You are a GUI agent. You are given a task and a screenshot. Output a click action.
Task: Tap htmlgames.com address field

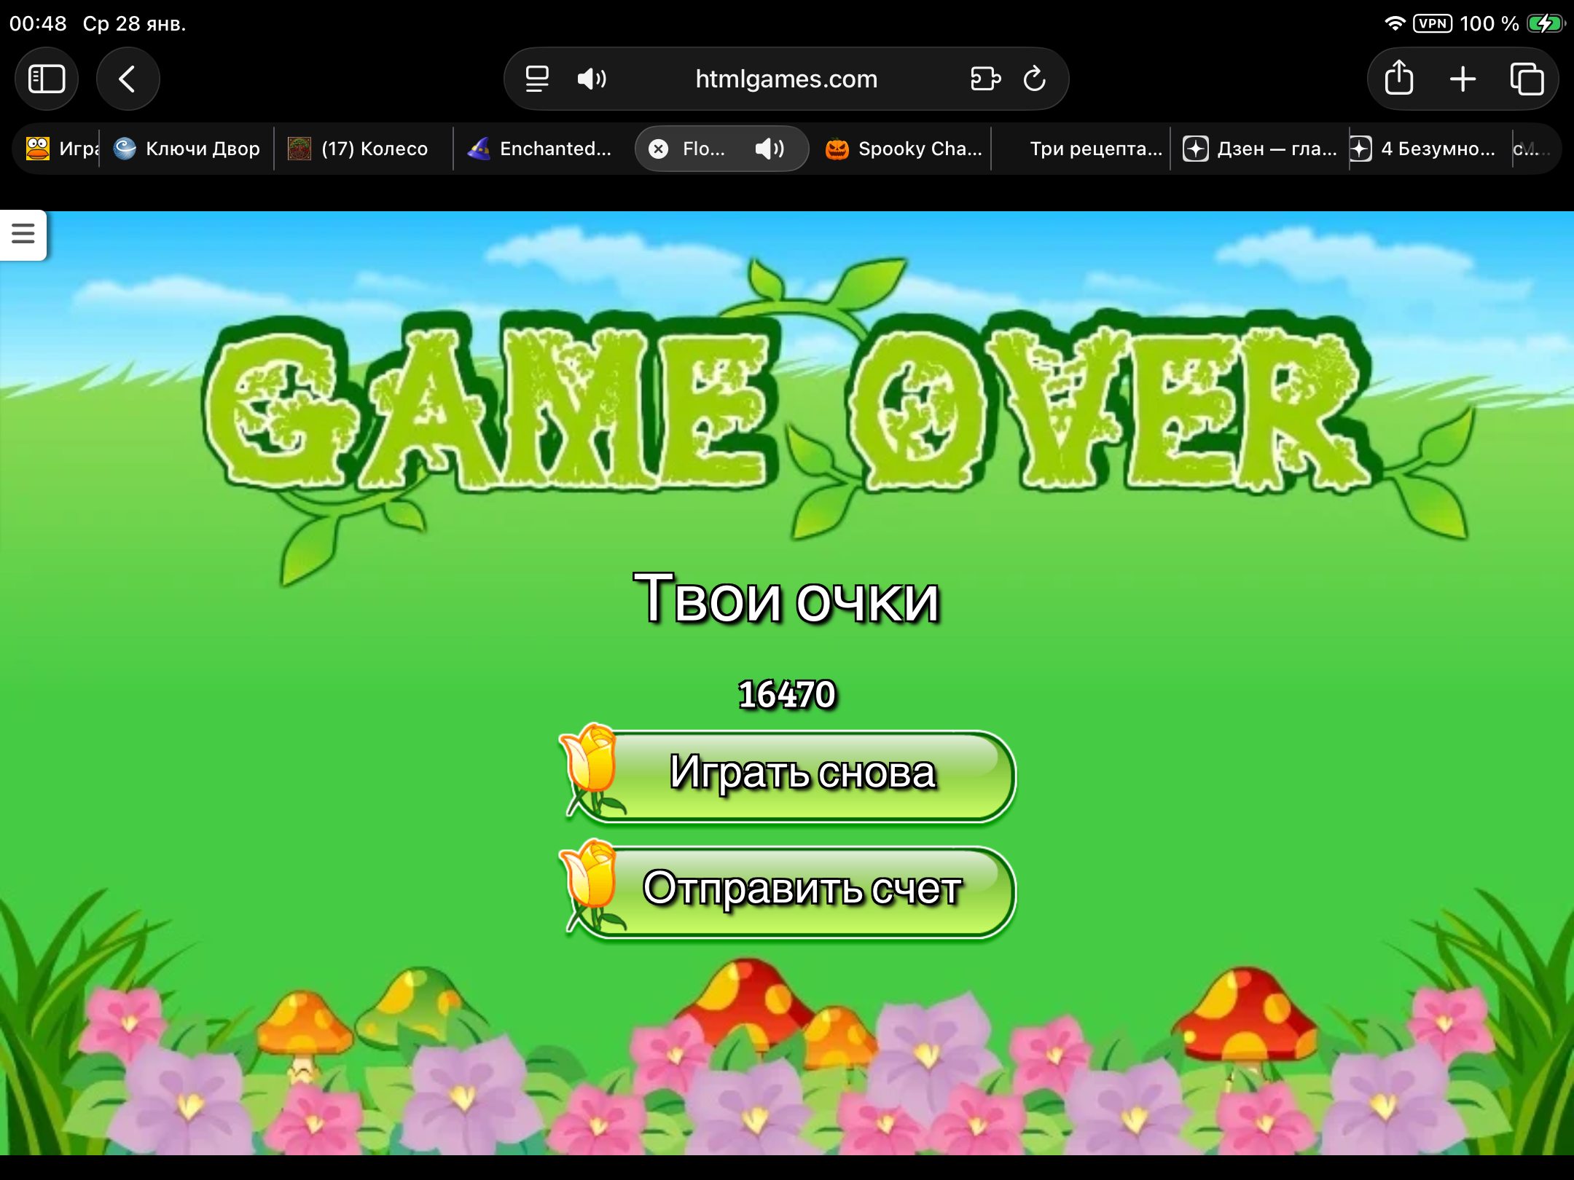pyautogui.click(x=786, y=79)
